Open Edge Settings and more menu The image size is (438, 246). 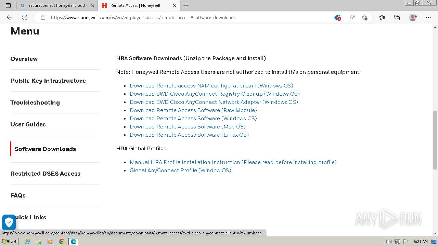[x=428, y=17]
